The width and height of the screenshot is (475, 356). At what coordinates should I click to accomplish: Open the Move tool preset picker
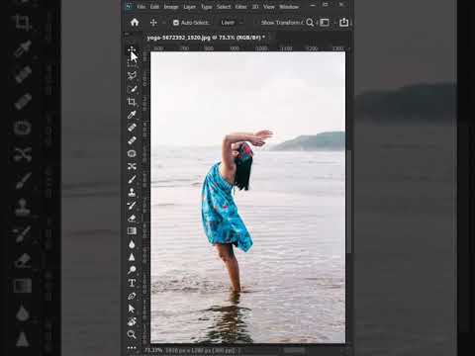click(x=163, y=23)
